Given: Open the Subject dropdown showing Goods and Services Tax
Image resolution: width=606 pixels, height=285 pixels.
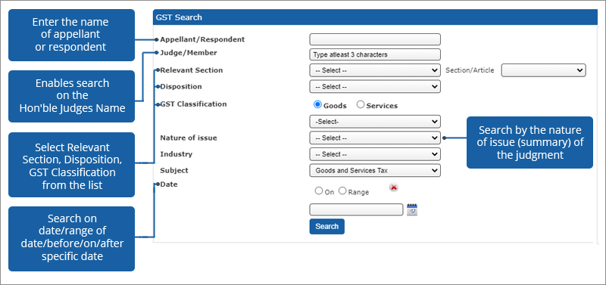Looking at the screenshot, I should coord(375,170).
